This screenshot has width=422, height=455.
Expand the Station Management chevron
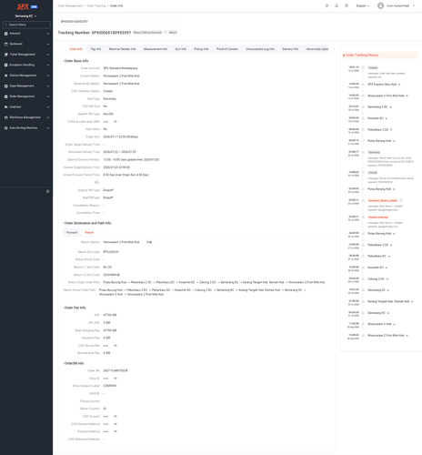pyautogui.click(x=47, y=76)
